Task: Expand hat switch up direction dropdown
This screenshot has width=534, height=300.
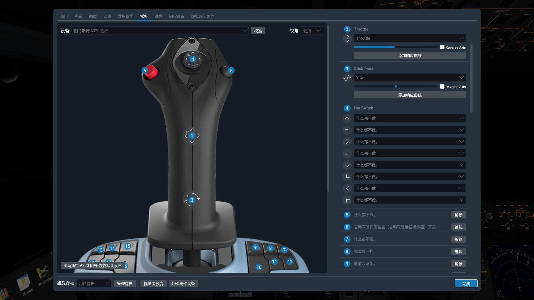Action: coord(461,118)
